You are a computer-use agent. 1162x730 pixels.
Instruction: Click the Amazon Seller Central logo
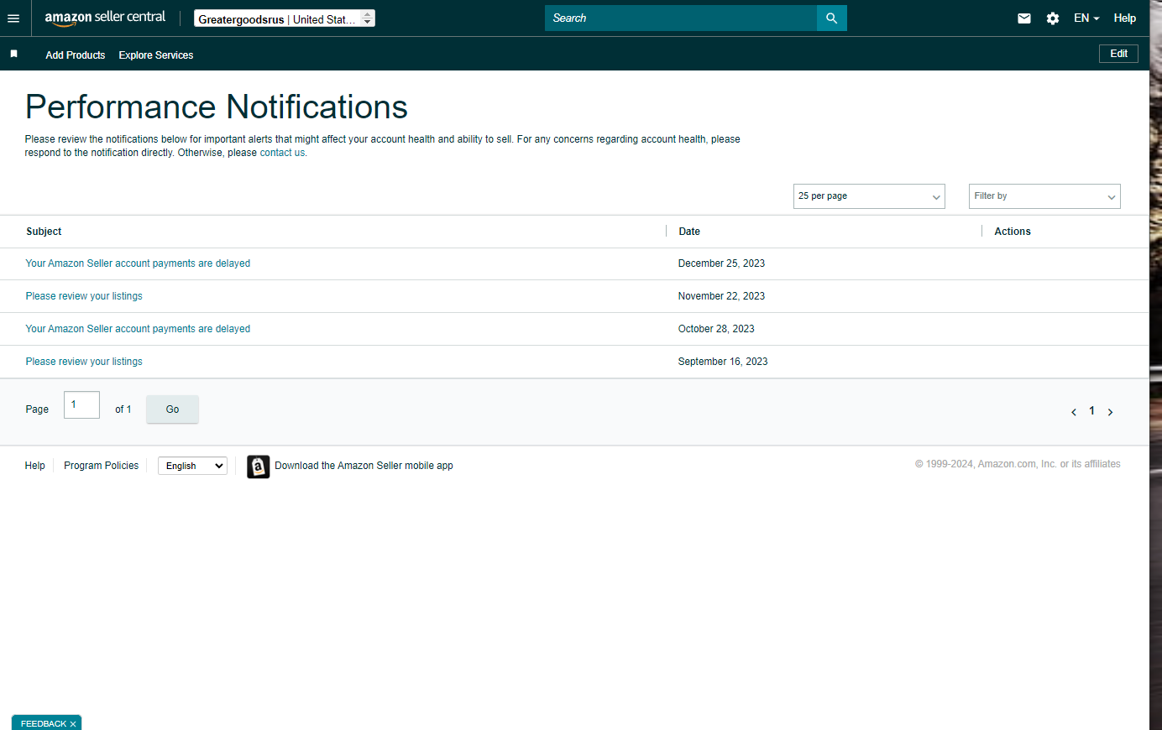tap(105, 18)
